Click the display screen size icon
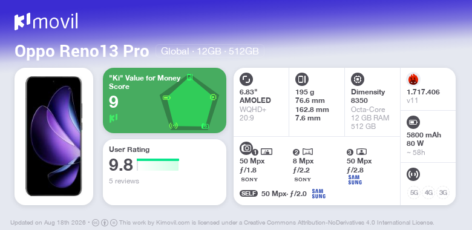 point(246,79)
